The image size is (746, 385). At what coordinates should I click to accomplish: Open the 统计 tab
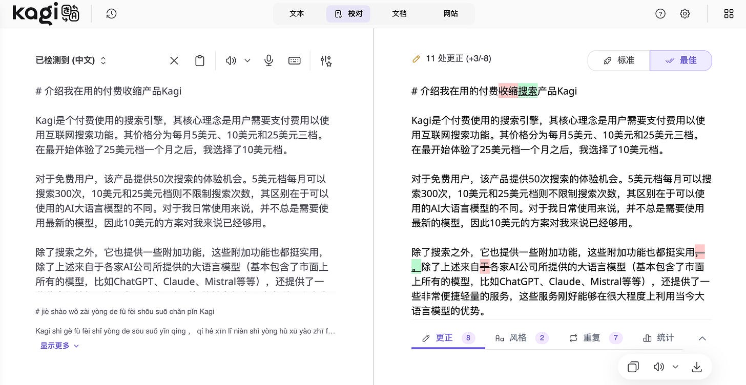point(658,338)
